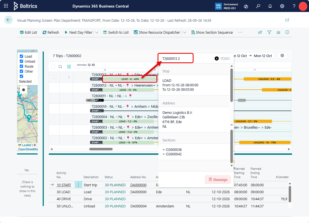
Task: Open the help question mark
Action: (294, 6)
